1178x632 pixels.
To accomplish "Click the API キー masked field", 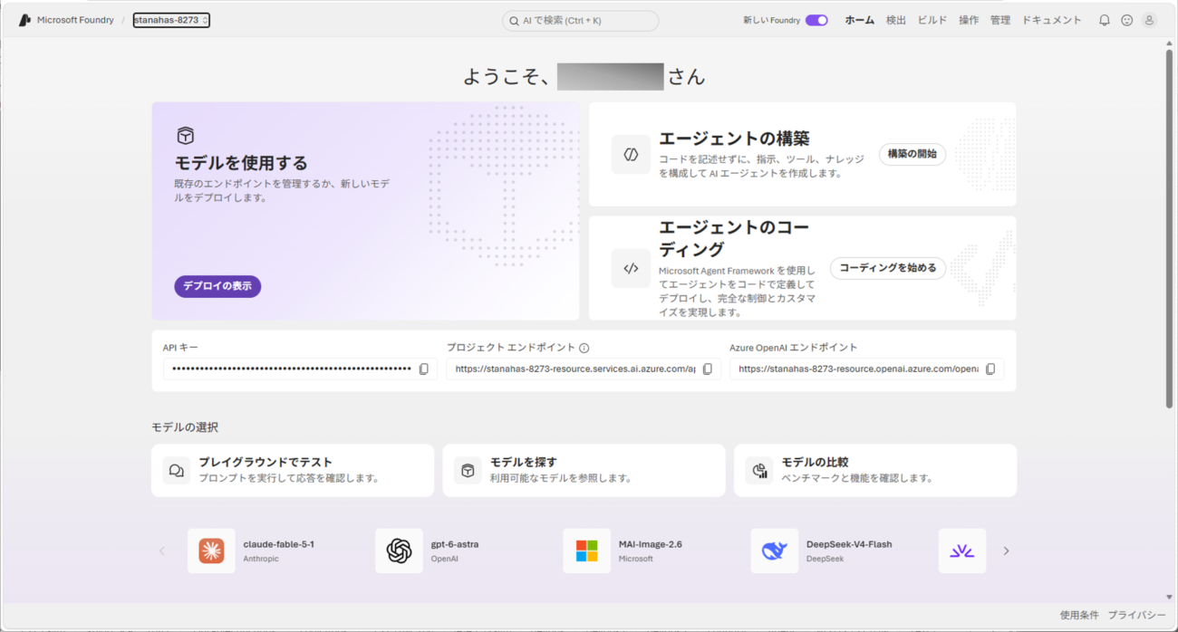I will [x=300, y=369].
